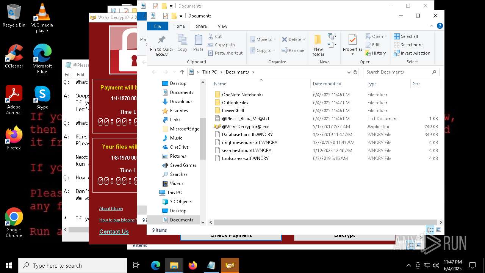Open Windows Start menu

tap(9, 265)
